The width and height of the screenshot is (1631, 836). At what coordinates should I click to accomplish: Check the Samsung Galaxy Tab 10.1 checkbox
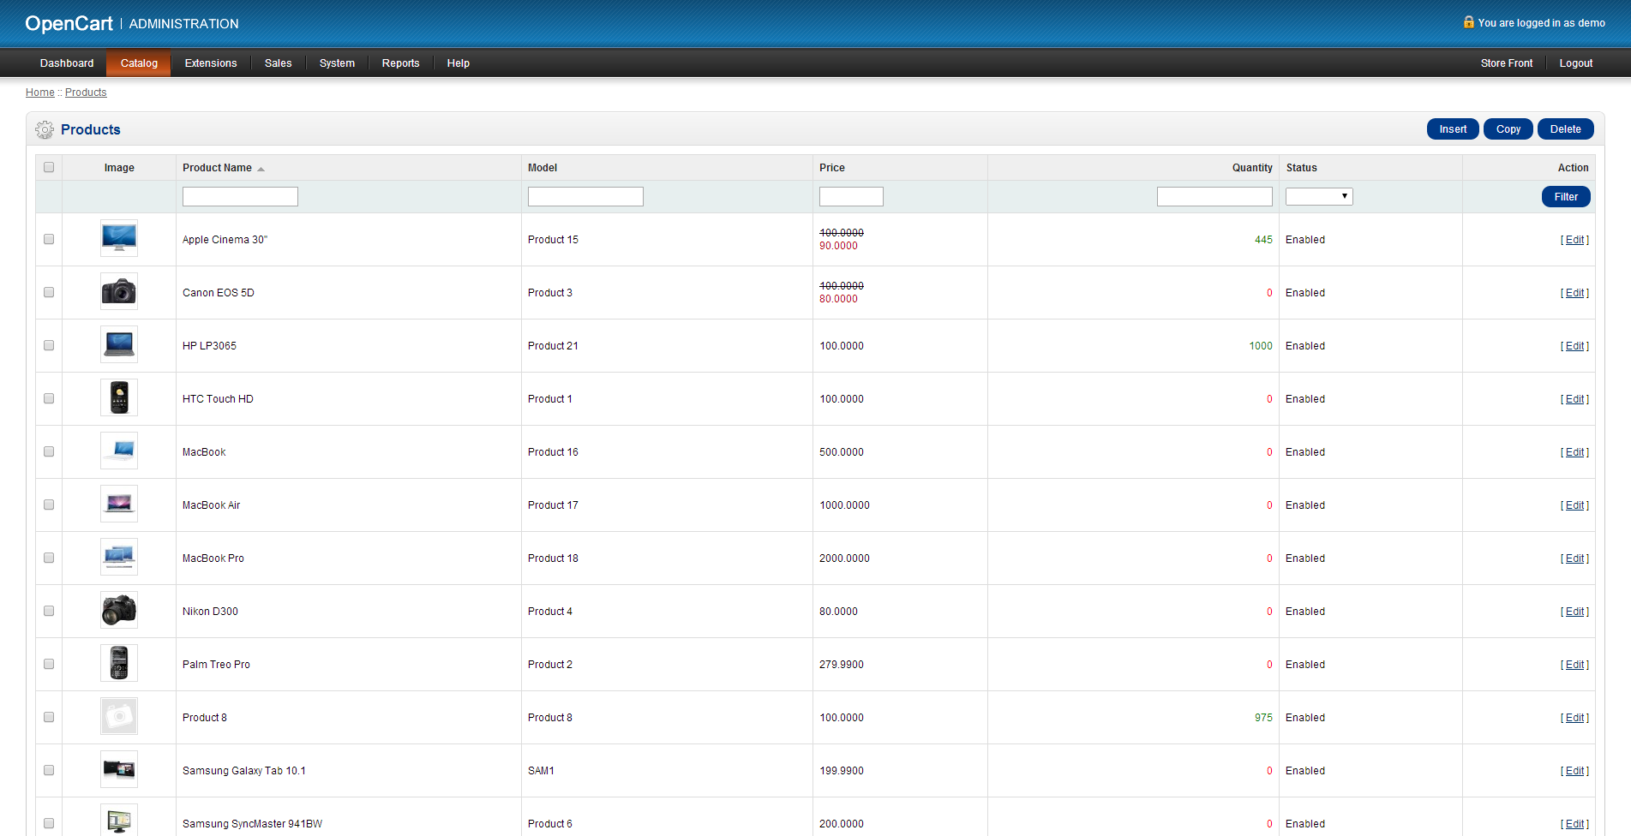49,770
